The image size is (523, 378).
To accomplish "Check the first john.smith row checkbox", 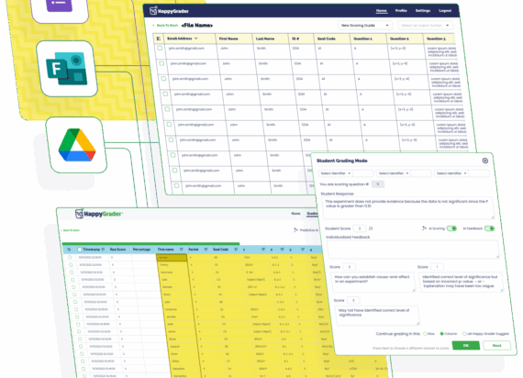I will (x=160, y=48).
